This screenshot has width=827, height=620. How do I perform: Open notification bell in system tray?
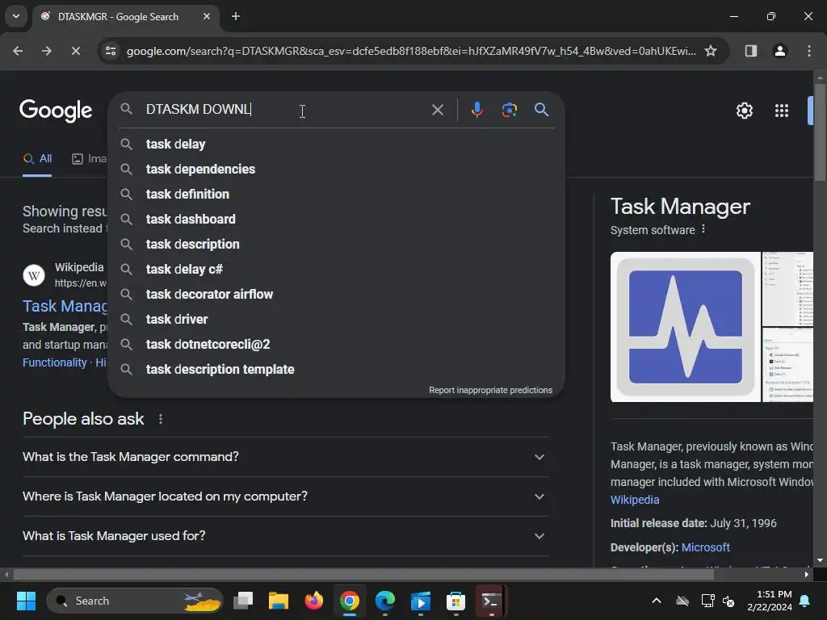805,601
